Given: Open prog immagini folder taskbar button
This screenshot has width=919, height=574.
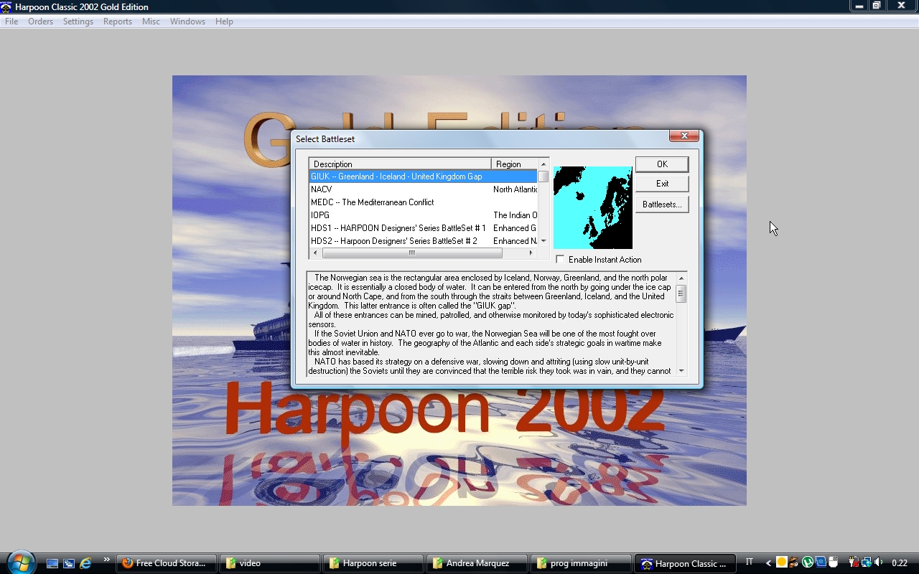Looking at the screenshot, I should (x=580, y=563).
